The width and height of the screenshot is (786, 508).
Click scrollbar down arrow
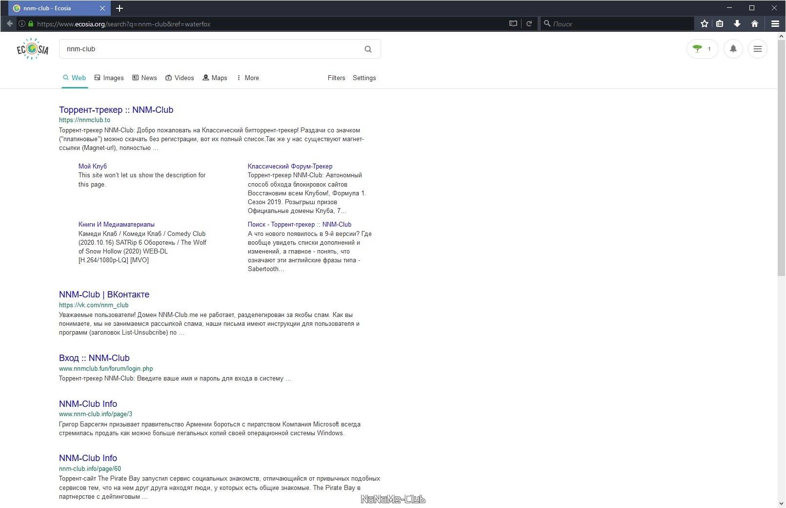pyautogui.click(x=781, y=503)
